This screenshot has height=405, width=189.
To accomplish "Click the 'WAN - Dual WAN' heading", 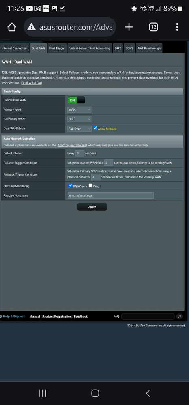I will click(17, 62).
